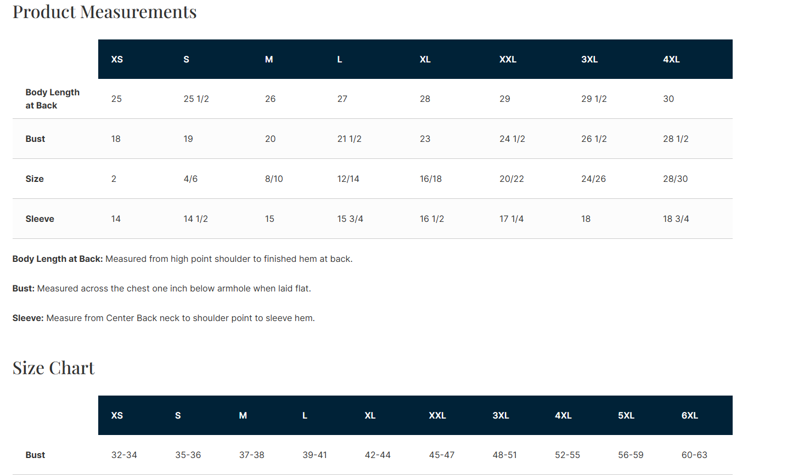The width and height of the screenshot is (804, 475).
Task: Select the 4XL header in Product Measurements table
Action: 671,59
